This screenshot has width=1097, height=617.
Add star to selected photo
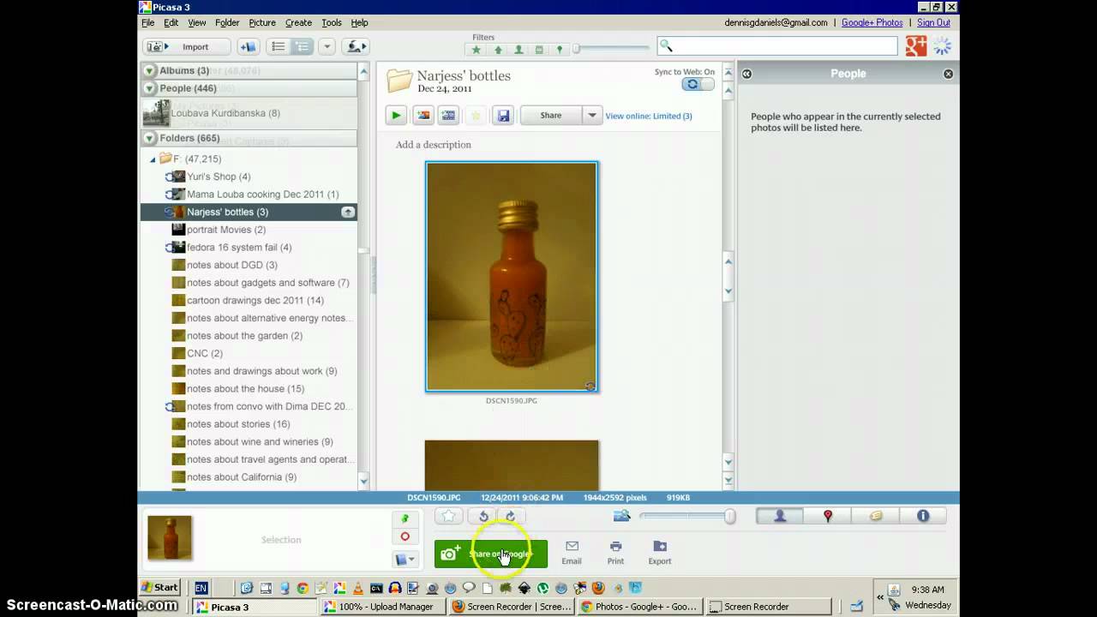449,516
